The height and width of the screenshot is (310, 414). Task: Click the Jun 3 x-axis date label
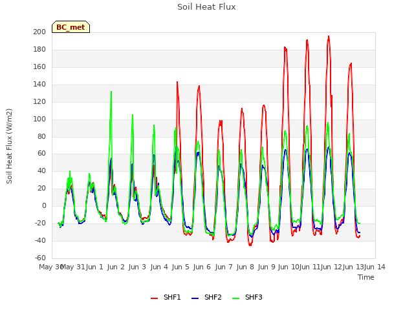[137, 267]
